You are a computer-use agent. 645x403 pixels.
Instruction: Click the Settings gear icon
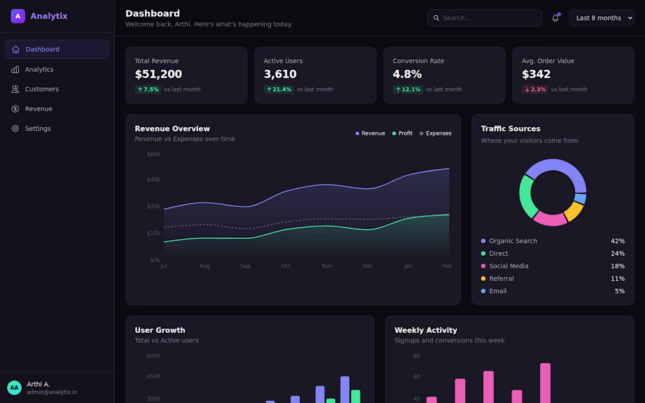tap(16, 128)
